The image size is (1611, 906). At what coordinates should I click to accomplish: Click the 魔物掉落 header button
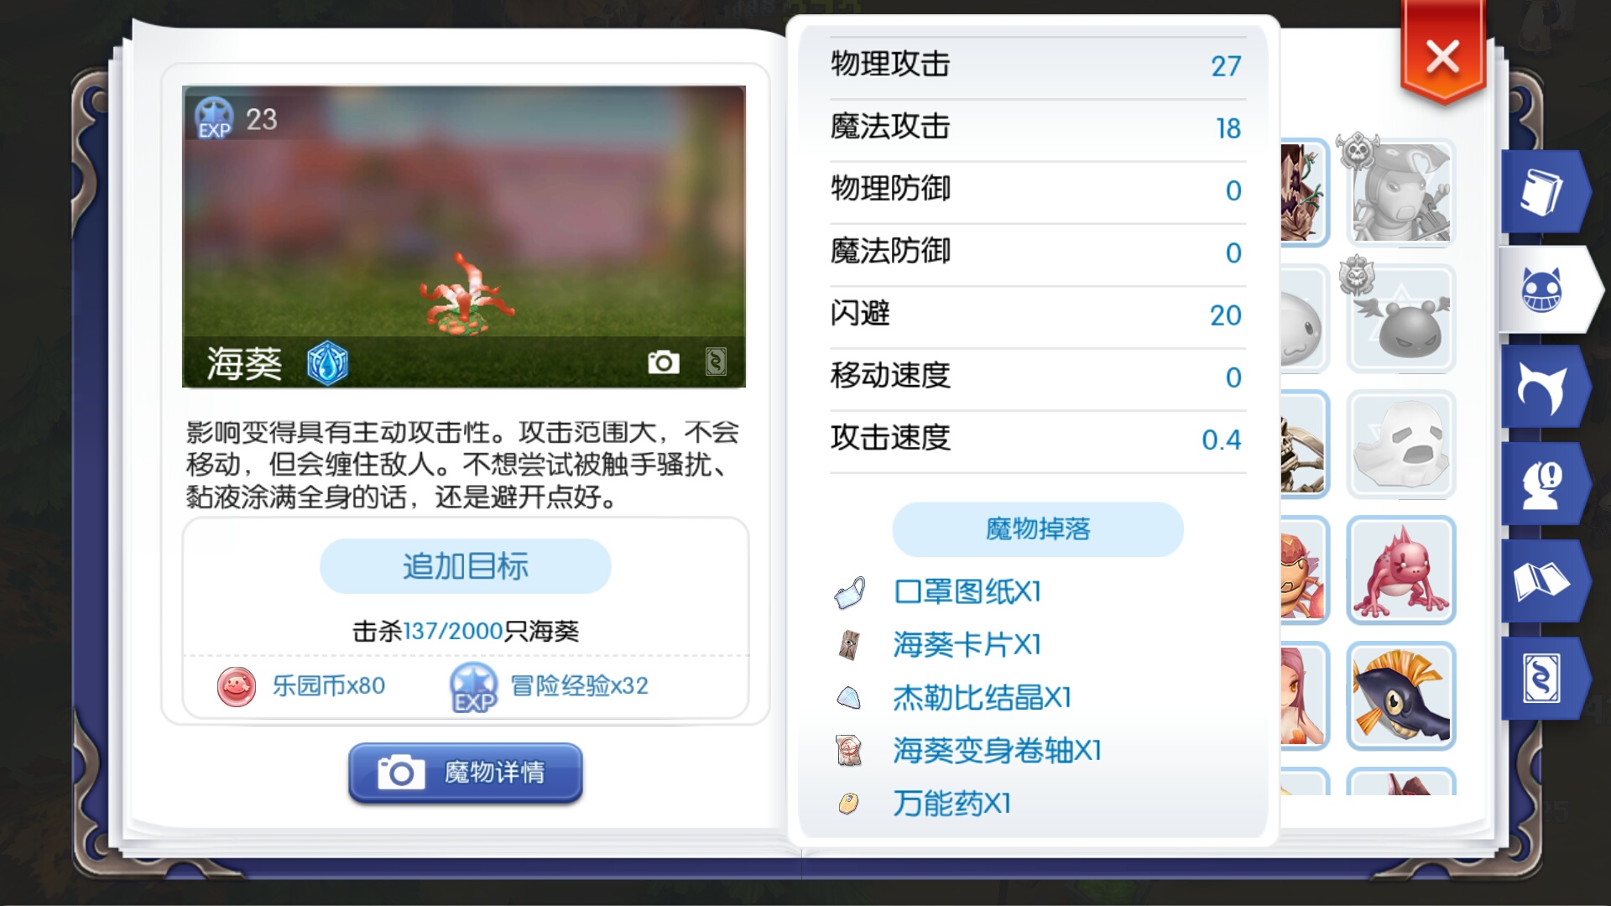1038,529
